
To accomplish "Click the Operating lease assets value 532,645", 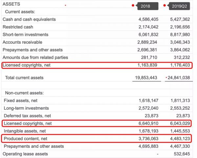I will (182, 154).
